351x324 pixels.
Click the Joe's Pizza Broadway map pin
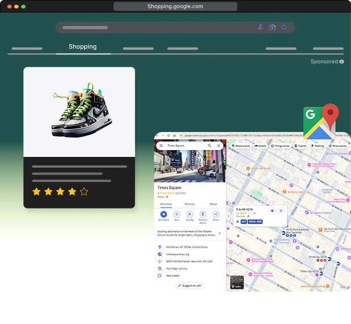[x=328, y=286]
